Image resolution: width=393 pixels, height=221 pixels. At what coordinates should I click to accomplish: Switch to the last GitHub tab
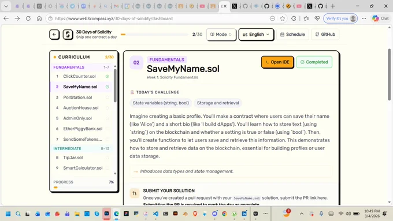click(x=321, y=6)
